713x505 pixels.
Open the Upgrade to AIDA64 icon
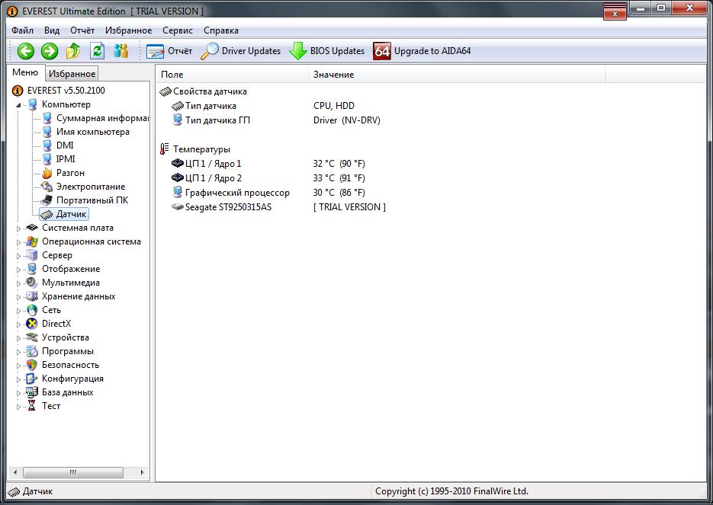click(x=382, y=51)
